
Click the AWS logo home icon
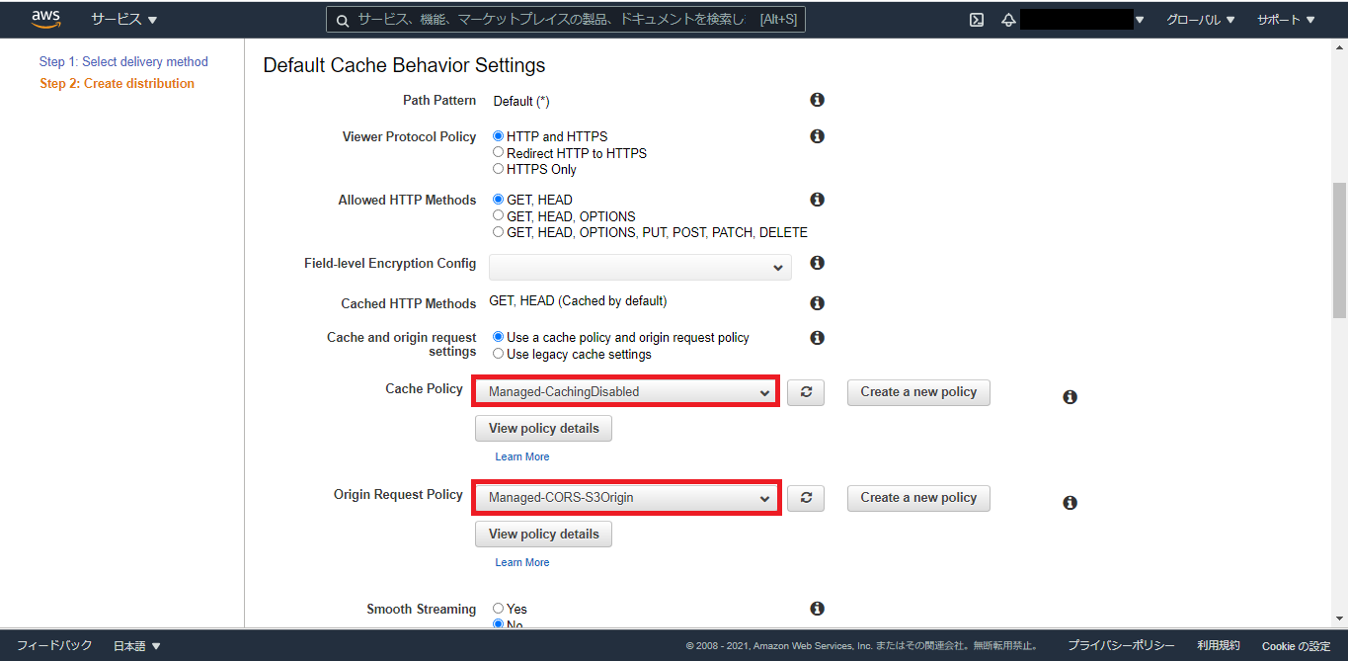[x=46, y=19]
